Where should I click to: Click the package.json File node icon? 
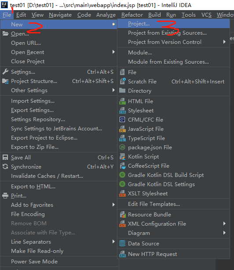(122, 147)
